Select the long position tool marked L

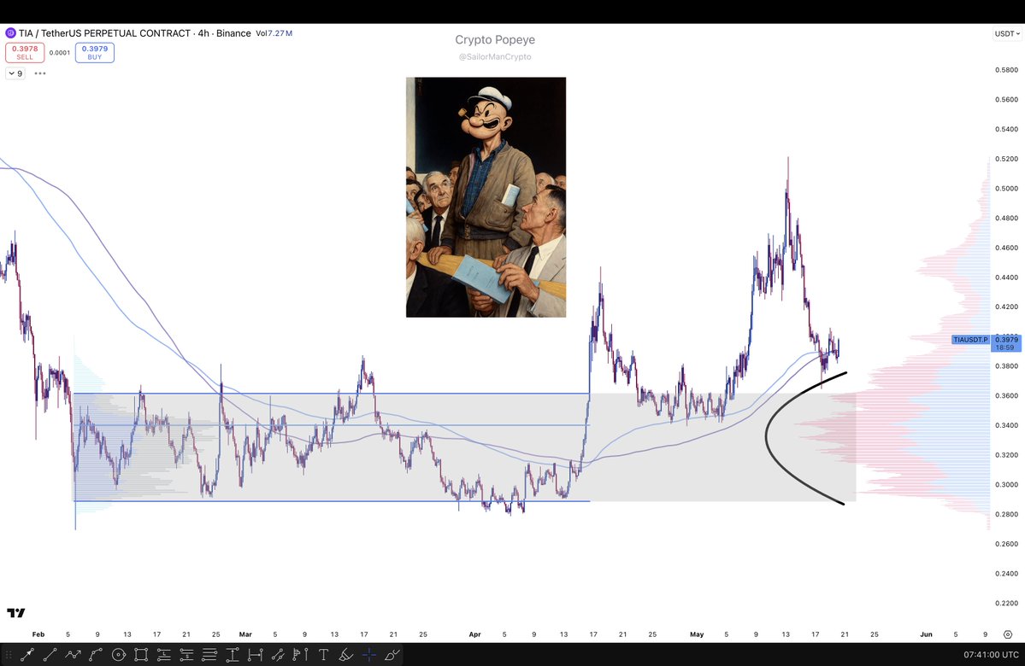(x=164, y=655)
